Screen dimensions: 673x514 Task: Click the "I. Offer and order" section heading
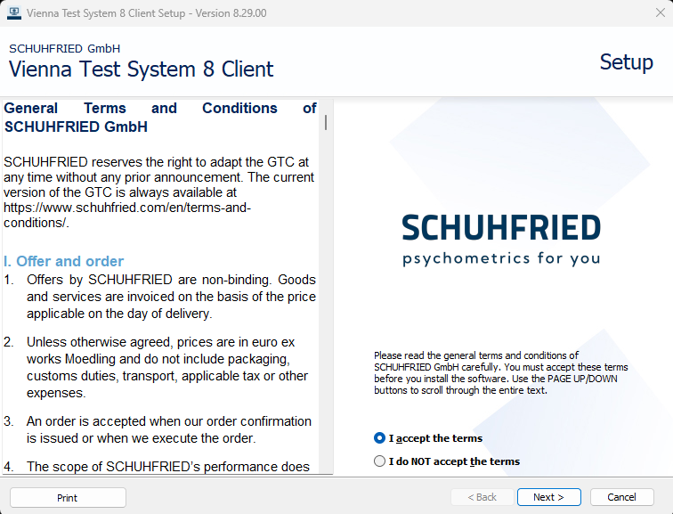pyautogui.click(x=63, y=261)
